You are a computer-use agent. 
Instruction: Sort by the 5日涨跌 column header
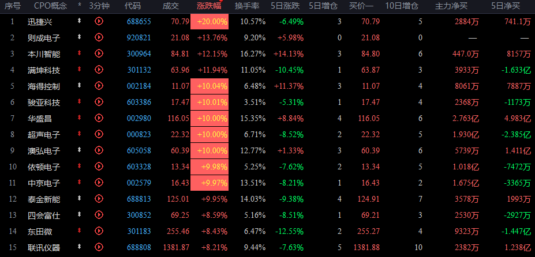(x=285, y=5)
